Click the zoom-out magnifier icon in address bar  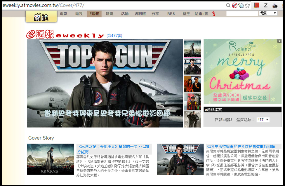click(228, 6)
